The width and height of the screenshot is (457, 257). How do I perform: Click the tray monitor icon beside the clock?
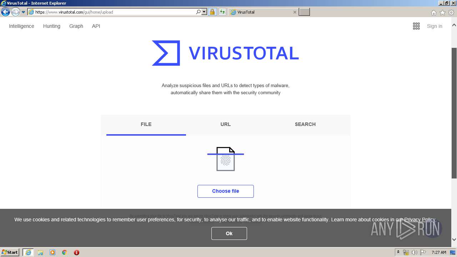pos(453,252)
